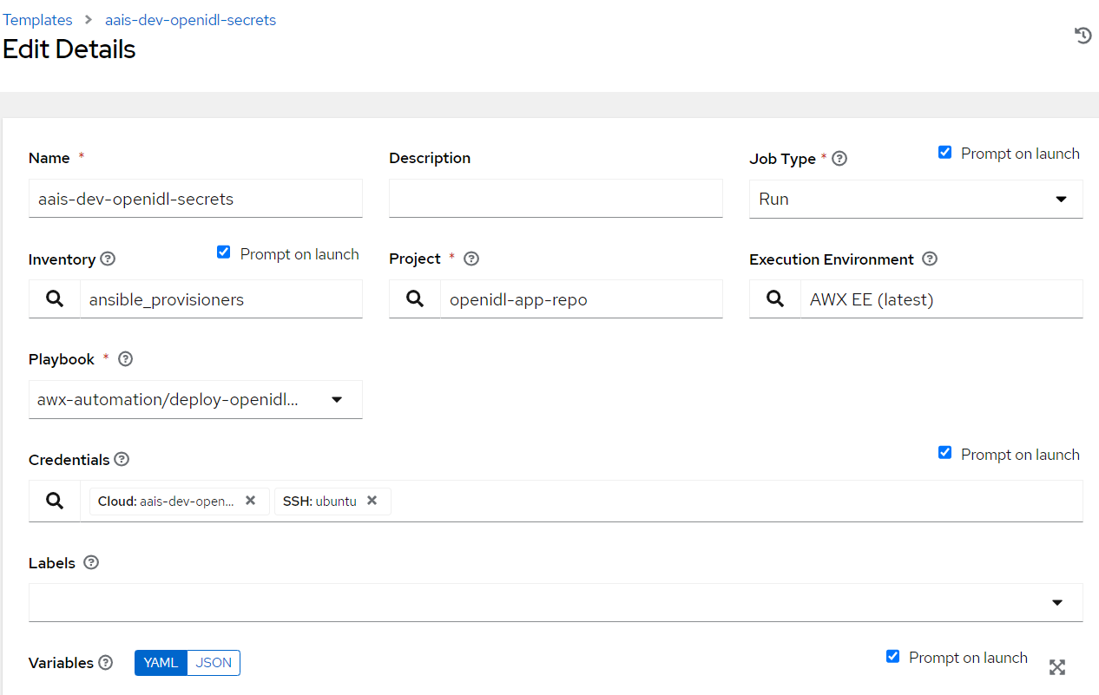Toggle Variables Prompt on launch checkbox
Viewport: 1099px width, 695px height.
[x=892, y=656]
